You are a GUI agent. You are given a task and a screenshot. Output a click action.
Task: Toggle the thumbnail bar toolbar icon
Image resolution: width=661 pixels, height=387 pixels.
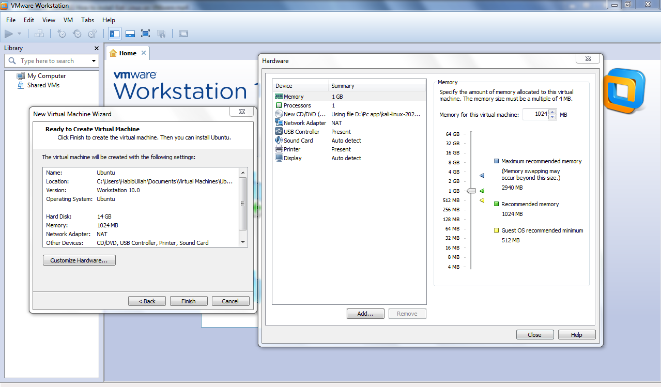(x=130, y=34)
